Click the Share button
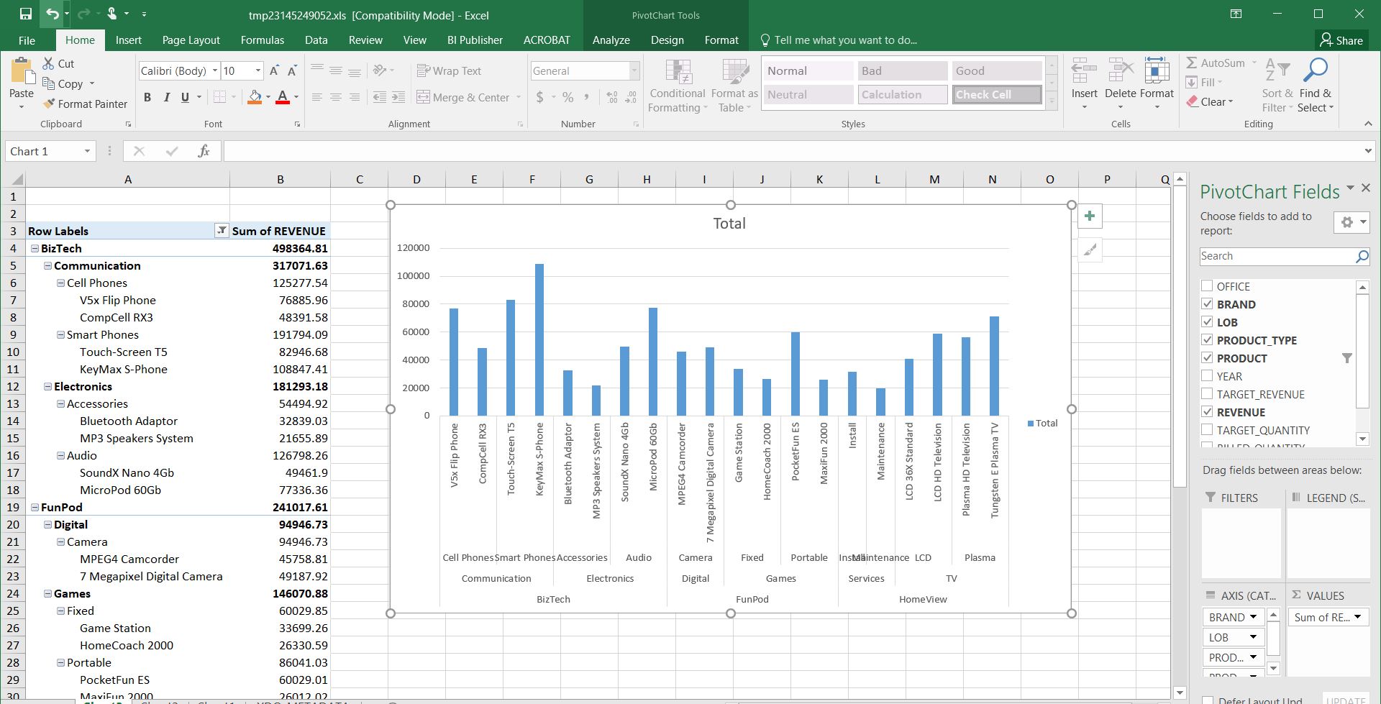The image size is (1381, 704). click(1341, 40)
